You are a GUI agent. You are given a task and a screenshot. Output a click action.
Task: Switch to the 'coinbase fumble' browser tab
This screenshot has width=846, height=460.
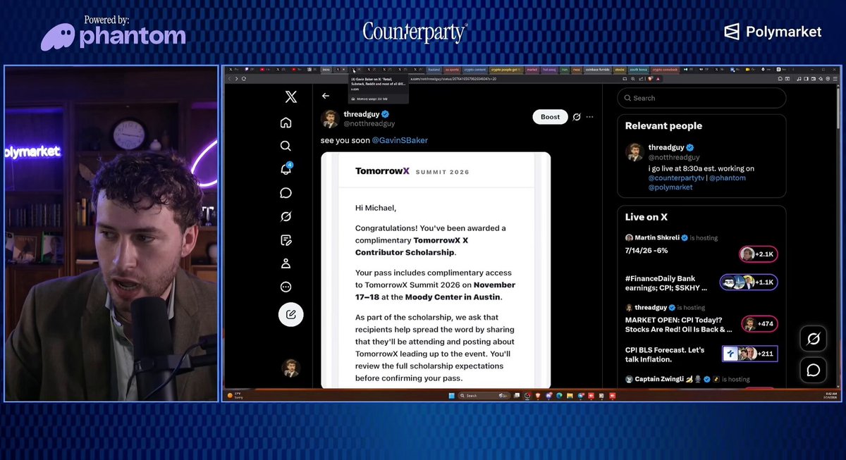(x=596, y=70)
